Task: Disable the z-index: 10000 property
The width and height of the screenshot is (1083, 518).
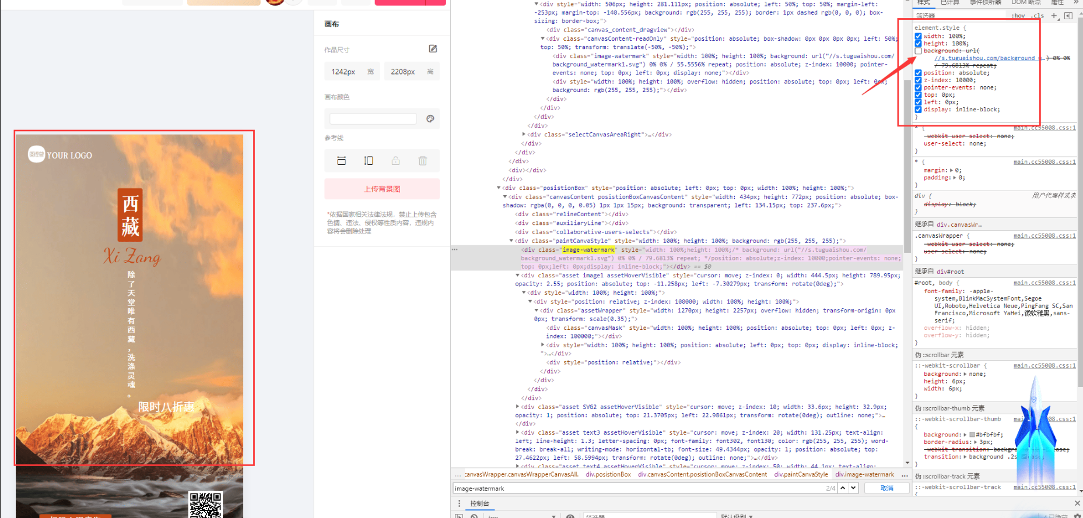Action: point(918,80)
